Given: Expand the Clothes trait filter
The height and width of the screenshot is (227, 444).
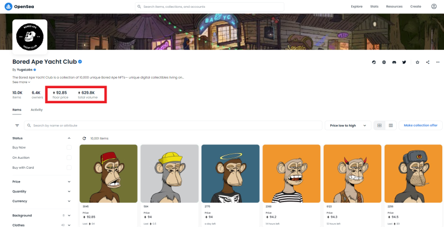Looking at the screenshot, I should click(69, 225).
